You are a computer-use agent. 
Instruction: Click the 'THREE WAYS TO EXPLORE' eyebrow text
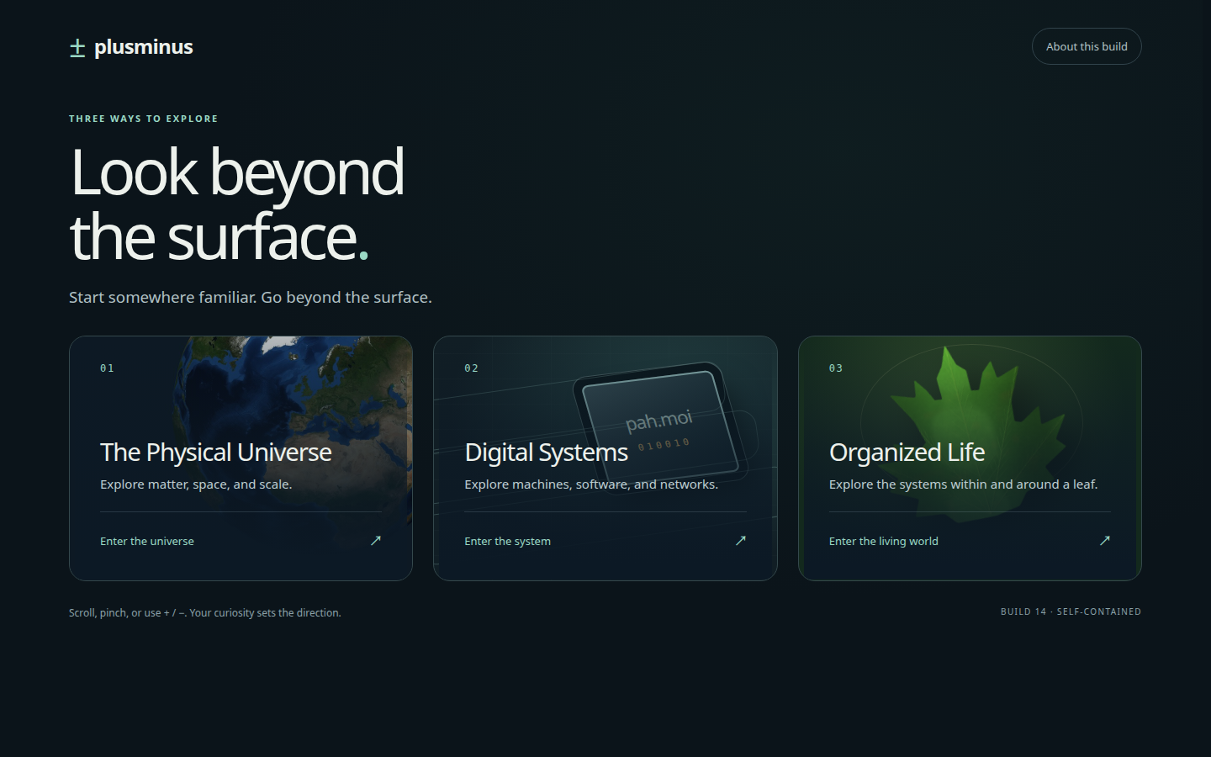click(x=143, y=119)
